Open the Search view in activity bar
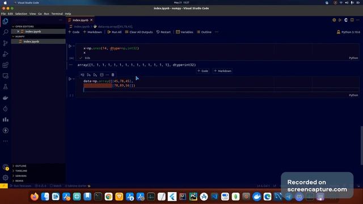 tap(5, 32)
